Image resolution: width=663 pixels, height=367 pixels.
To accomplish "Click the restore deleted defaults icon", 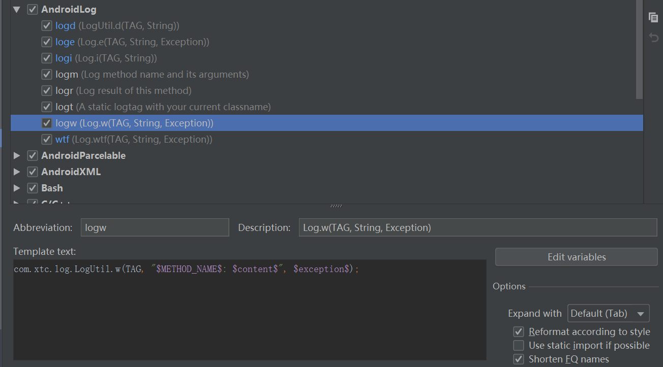I will (653, 37).
